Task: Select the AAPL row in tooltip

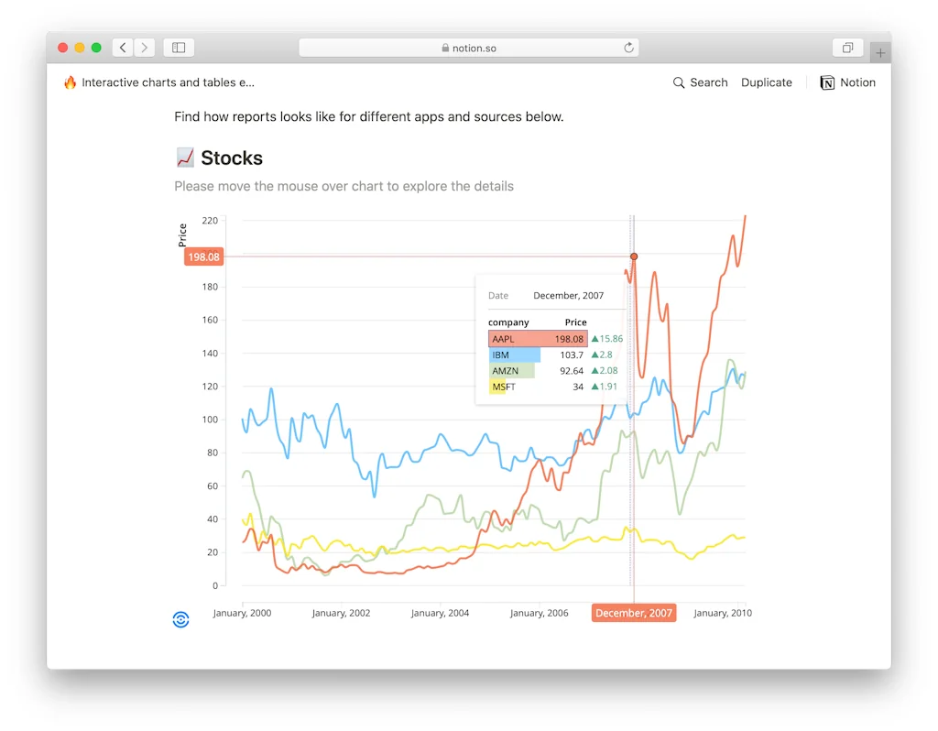Action: tap(538, 339)
